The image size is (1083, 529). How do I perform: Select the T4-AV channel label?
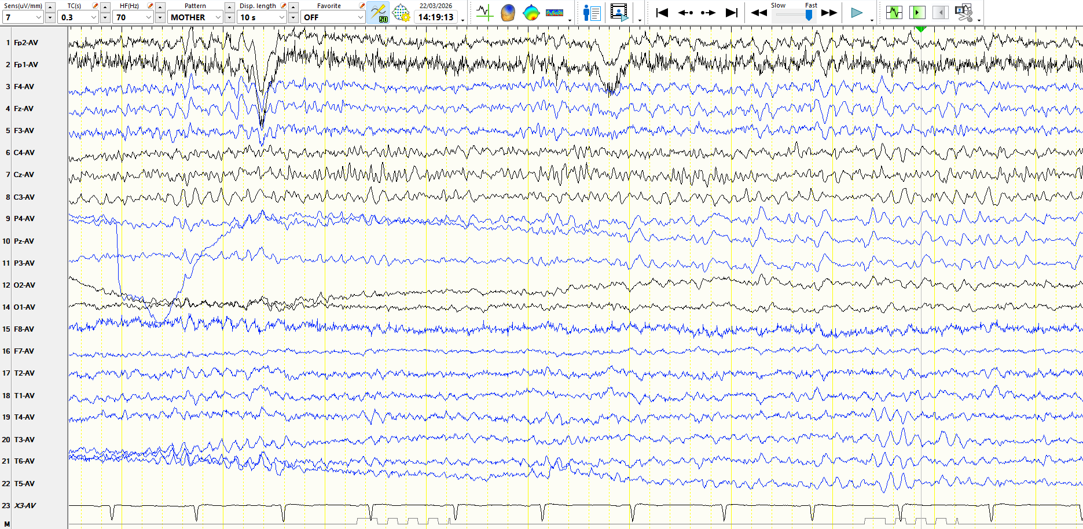tap(24, 417)
